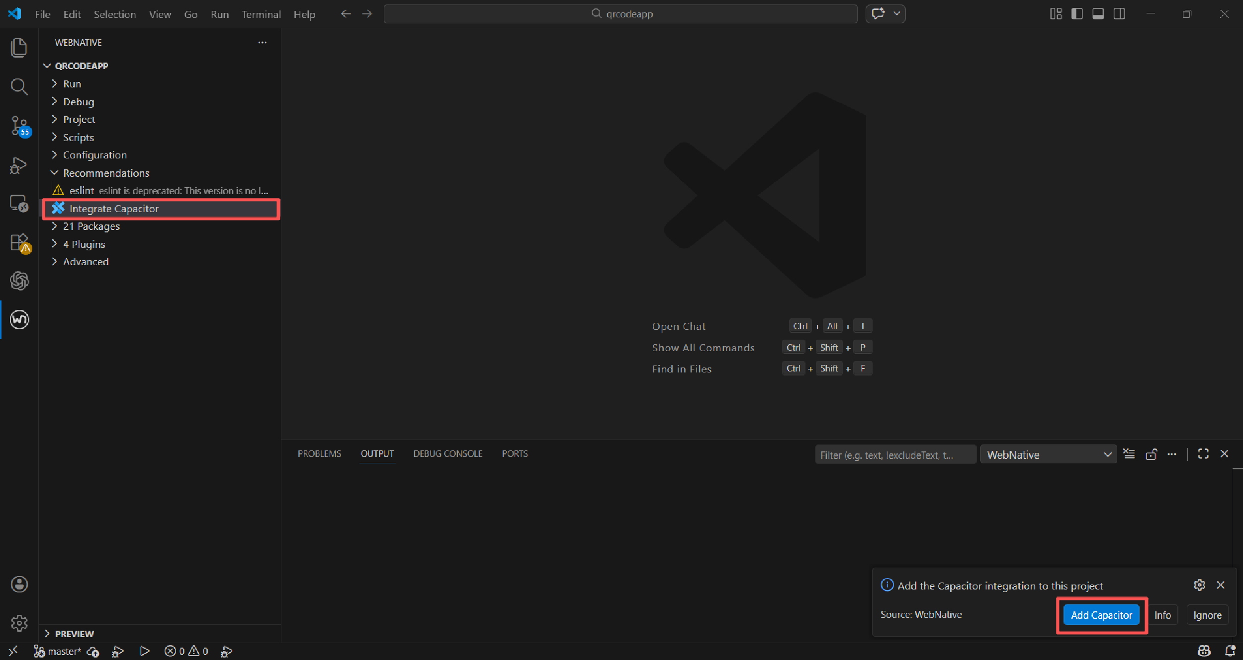The image size is (1243, 660).
Task: Click the Add Capacitor button
Action: 1101,615
